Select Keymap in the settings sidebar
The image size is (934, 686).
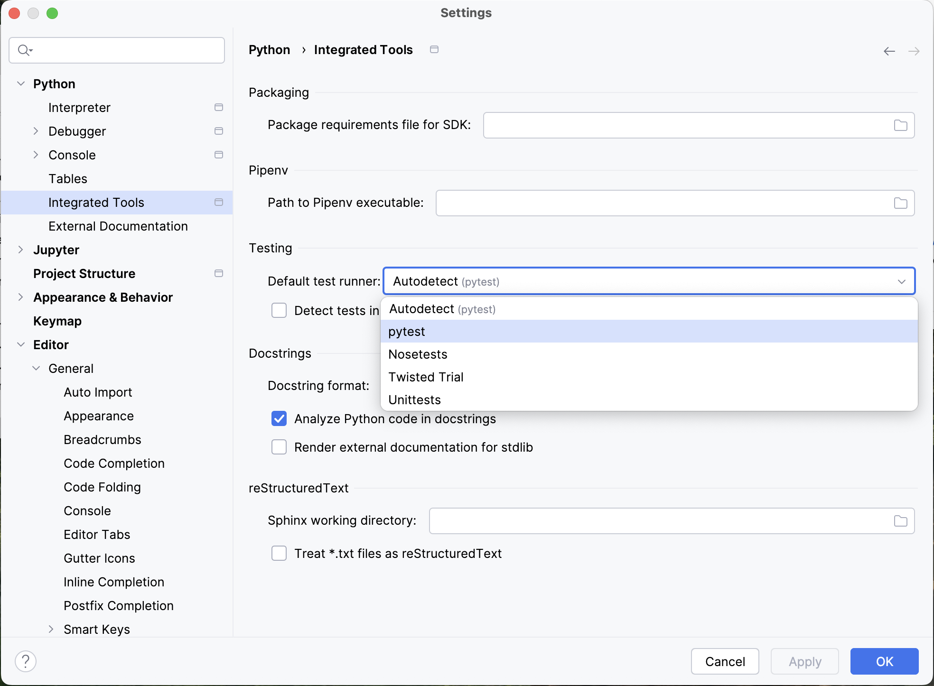click(x=57, y=321)
